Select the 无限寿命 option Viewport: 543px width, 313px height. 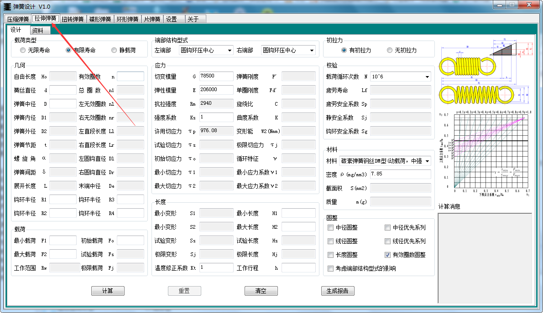pyautogui.click(x=23, y=50)
